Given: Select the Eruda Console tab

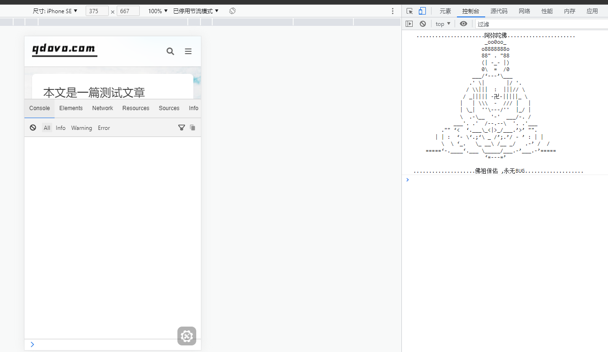Looking at the screenshot, I should click(x=40, y=108).
